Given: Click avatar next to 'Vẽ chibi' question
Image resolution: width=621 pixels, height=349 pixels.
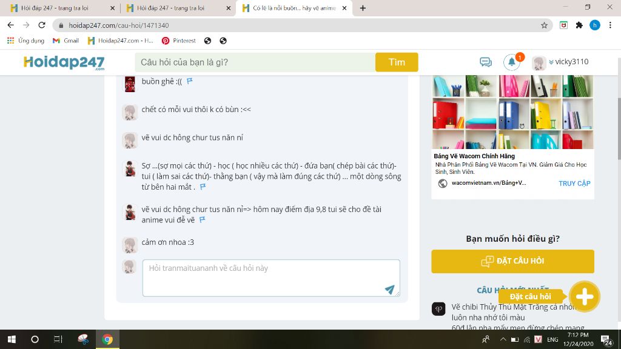Looking at the screenshot, I should pos(438,308).
